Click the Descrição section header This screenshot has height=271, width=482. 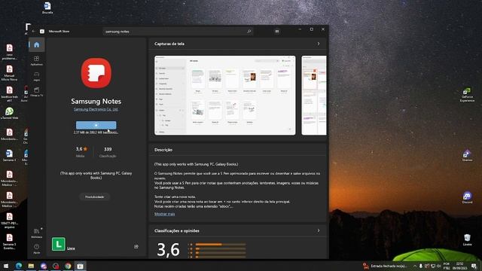[x=163, y=150]
